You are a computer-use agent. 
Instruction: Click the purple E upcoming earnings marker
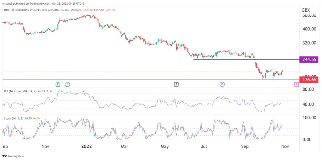click(x=296, y=84)
